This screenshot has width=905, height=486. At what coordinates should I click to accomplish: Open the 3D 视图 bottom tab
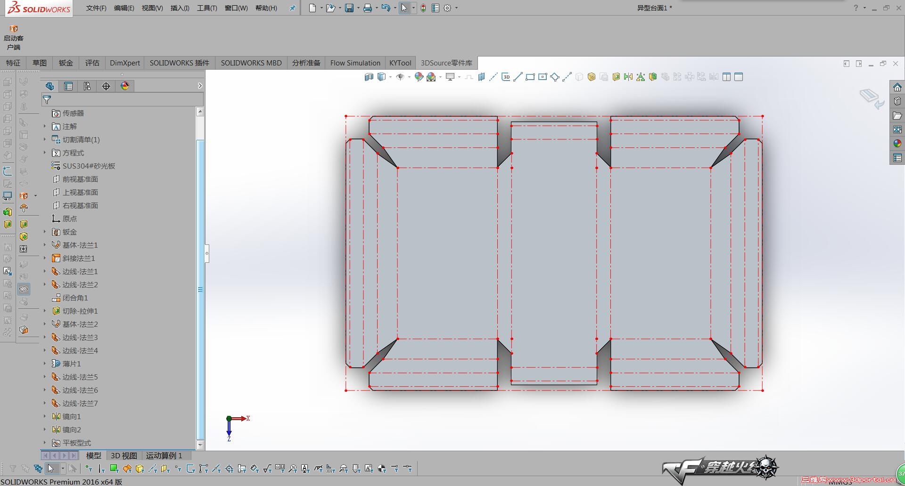tap(124, 455)
